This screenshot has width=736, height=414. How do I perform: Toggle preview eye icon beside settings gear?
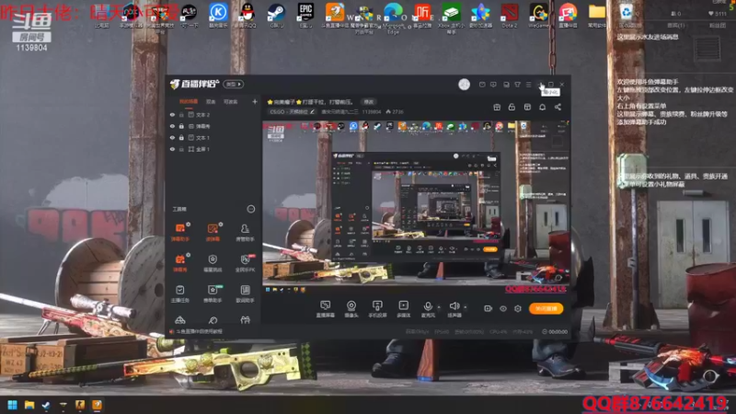(502, 308)
